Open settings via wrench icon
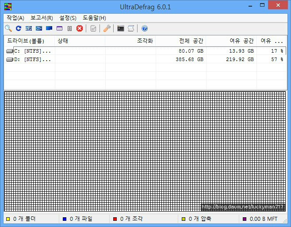Screen dimensions: 291x227 107,28
